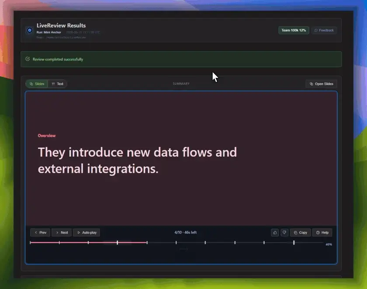The width and height of the screenshot is (367, 289).
Task: Click the first tick on slide progress bar
Action: [31, 243]
